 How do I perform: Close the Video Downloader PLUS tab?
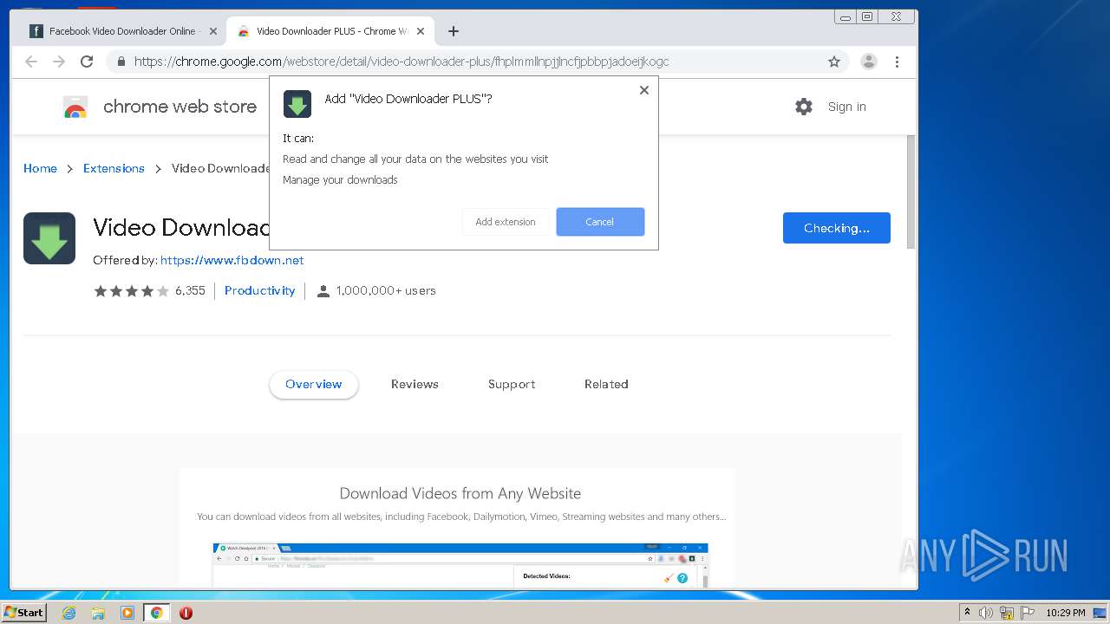pos(421,31)
